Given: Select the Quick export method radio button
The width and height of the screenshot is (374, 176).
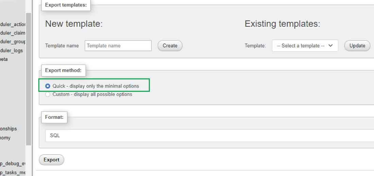Looking at the screenshot, I should pos(48,86).
